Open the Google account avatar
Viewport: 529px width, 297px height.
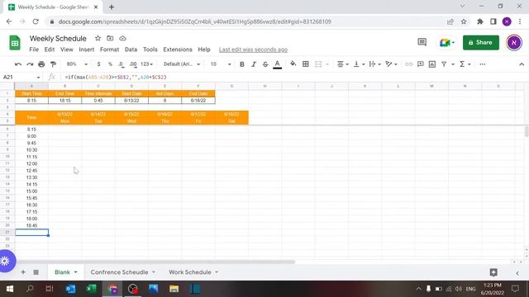(514, 42)
